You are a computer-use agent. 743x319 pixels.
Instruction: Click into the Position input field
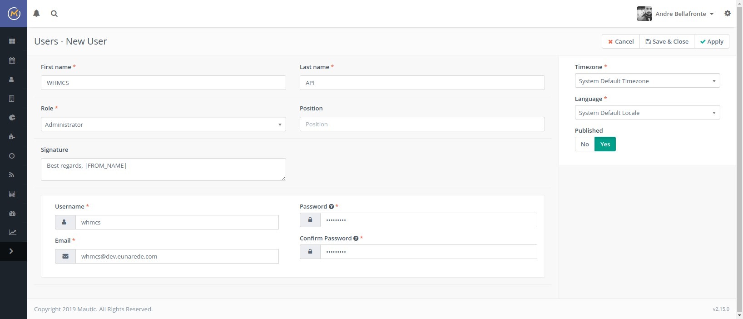click(x=422, y=124)
